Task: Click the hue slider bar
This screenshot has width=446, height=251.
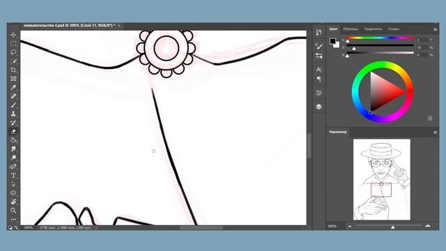Action: 380,38
